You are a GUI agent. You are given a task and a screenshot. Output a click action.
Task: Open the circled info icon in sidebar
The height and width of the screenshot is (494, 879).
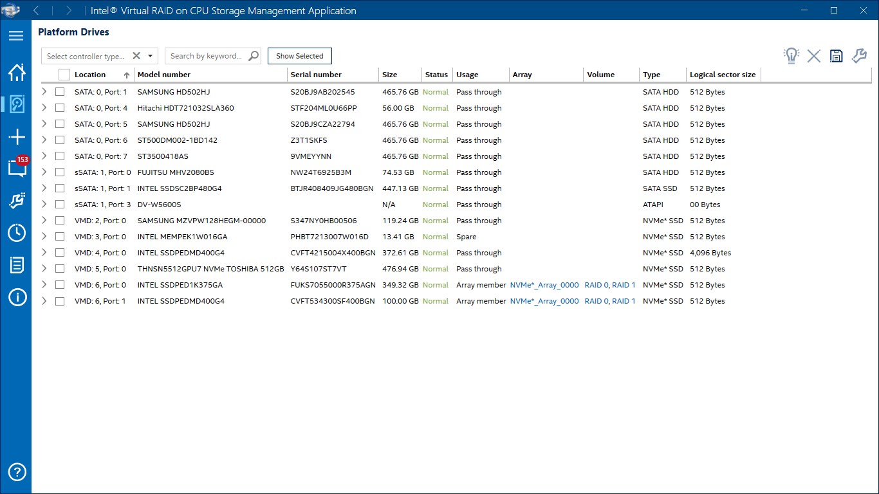tap(17, 297)
